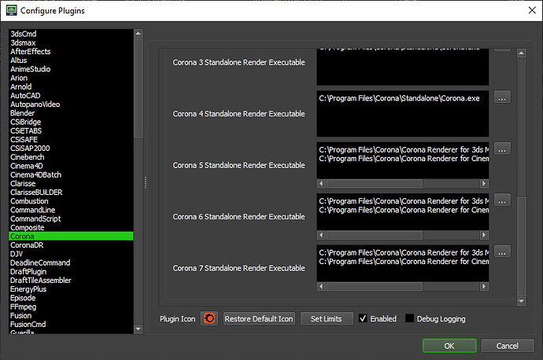
Task: Select AutopanoVideo plugin
Action: coord(71,105)
